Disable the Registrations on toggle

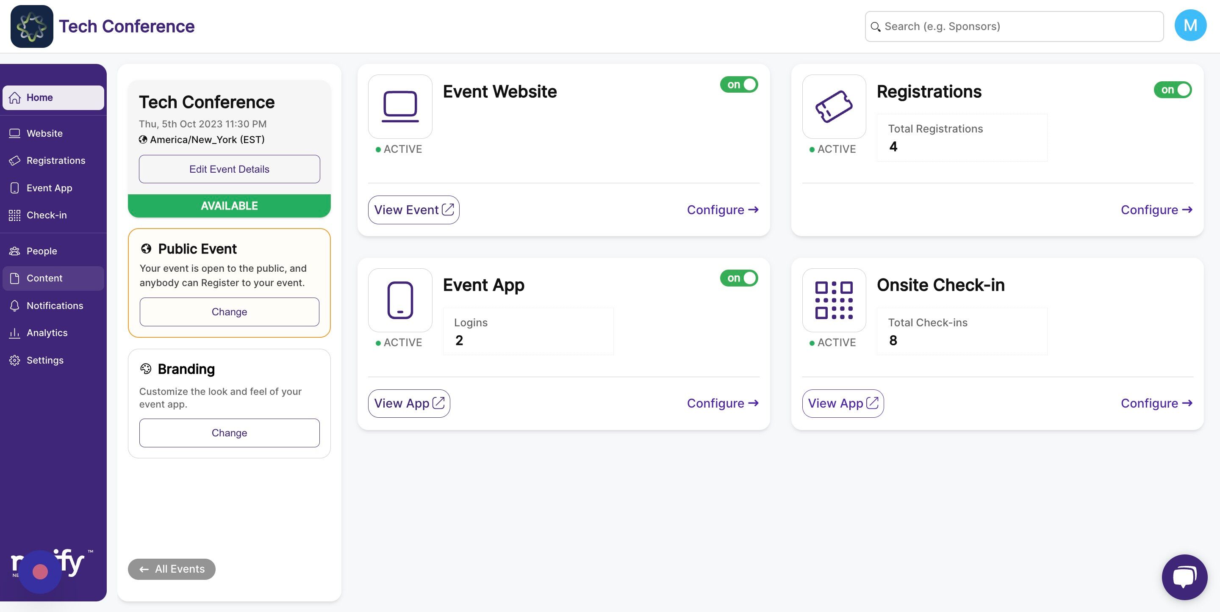[1173, 89]
